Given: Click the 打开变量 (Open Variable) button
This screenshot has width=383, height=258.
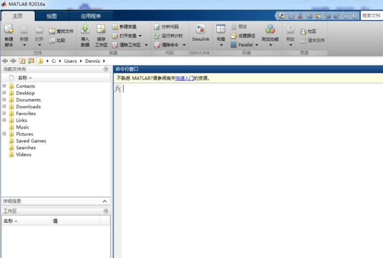Looking at the screenshot, I should 125,36.
